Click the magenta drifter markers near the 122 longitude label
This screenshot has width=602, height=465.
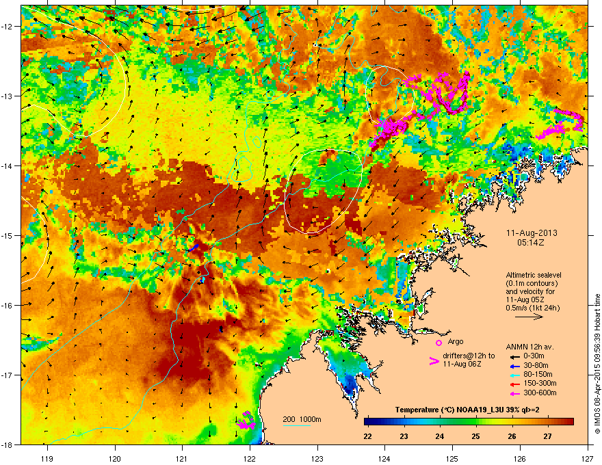(246, 421)
